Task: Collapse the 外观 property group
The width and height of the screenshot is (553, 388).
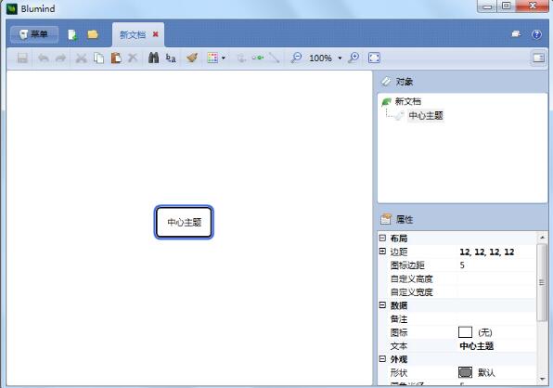Action: (382, 358)
